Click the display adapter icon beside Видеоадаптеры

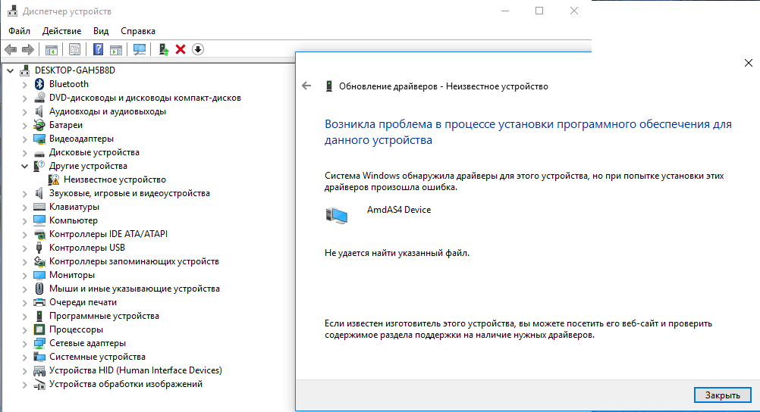point(39,139)
